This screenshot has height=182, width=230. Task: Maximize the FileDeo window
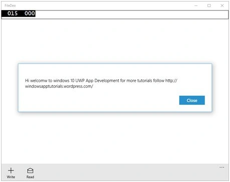(x=209, y=6)
